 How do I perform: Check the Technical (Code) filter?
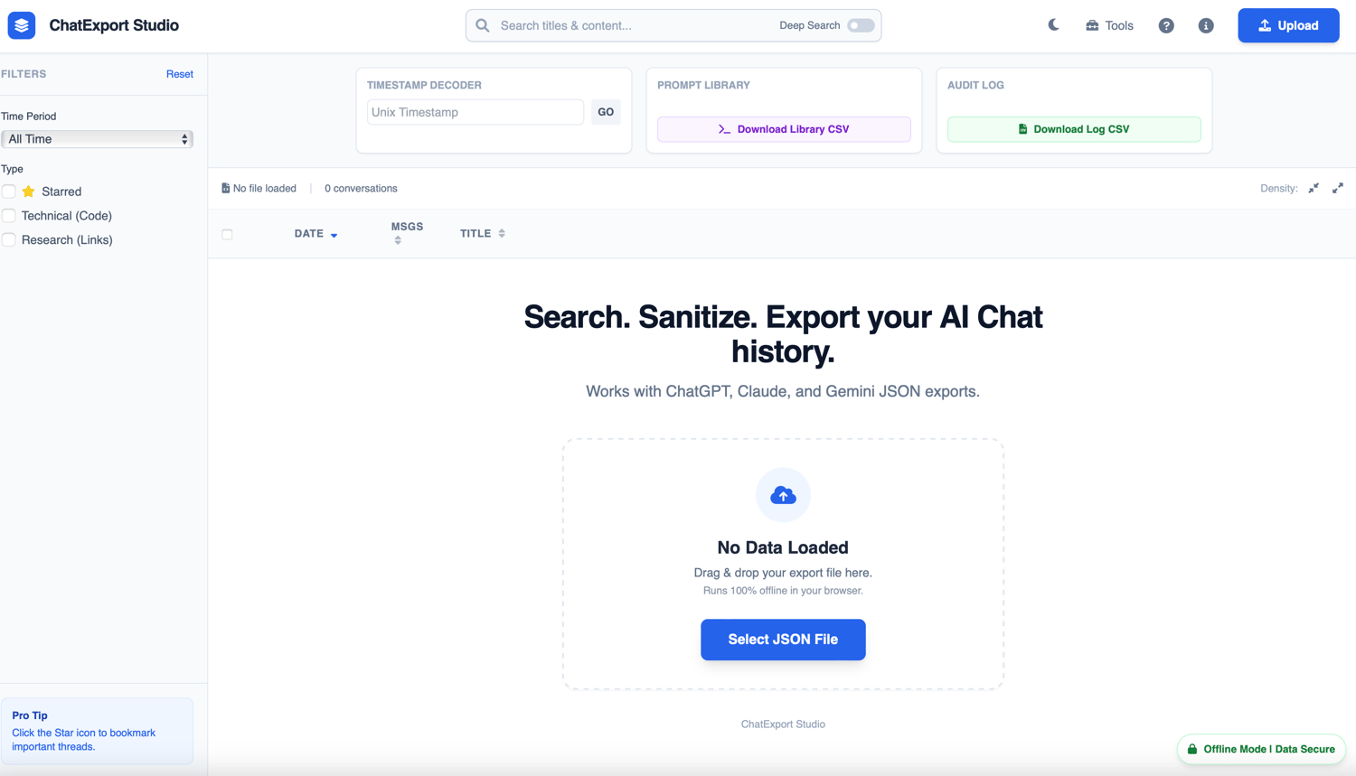click(9, 216)
